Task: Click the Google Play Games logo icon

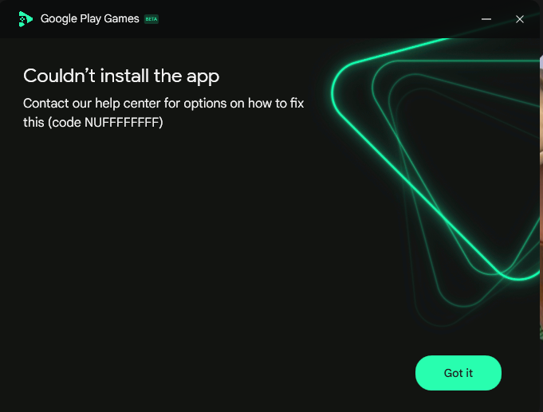Action: (x=26, y=19)
